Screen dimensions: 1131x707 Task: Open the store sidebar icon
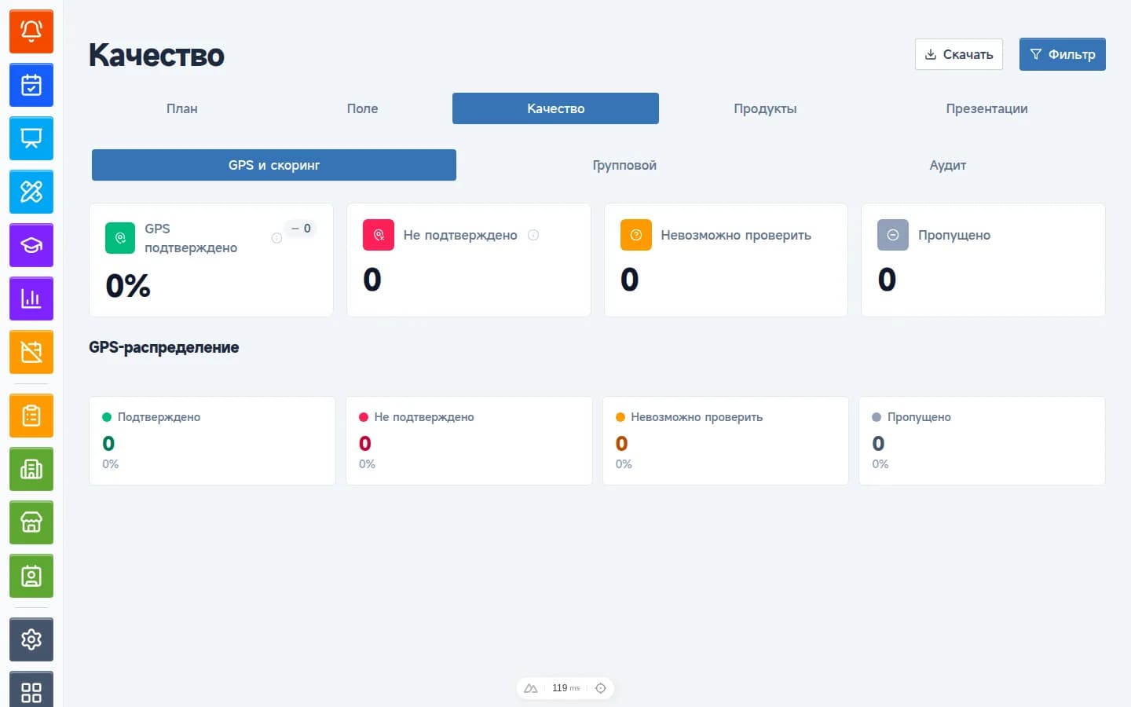(31, 522)
